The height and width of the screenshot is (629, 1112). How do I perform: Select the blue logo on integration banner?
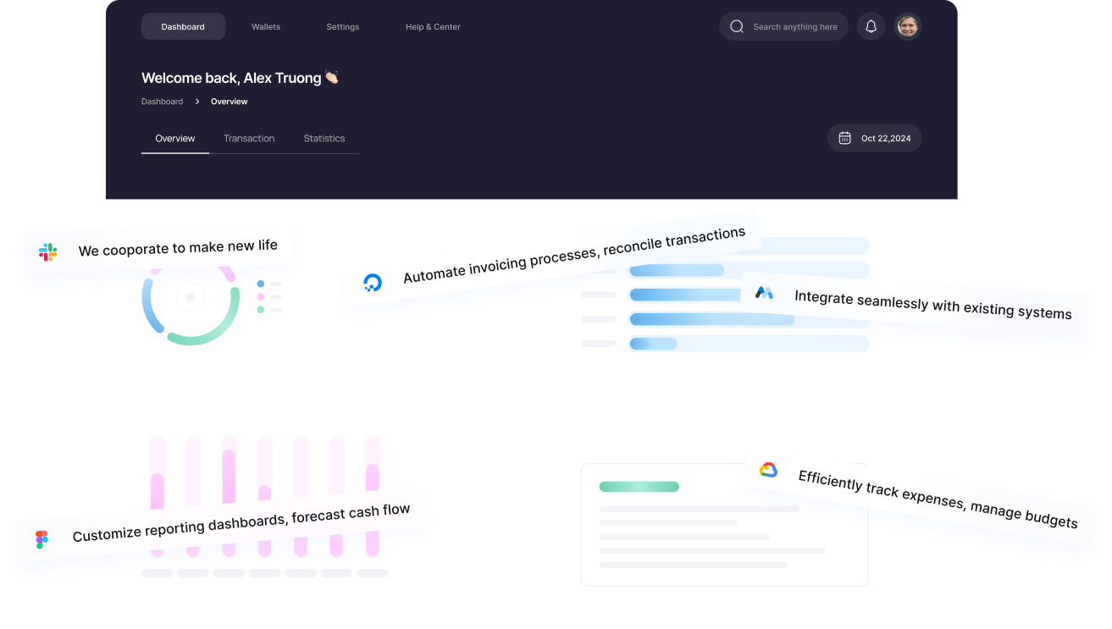[x=763, y=293]
